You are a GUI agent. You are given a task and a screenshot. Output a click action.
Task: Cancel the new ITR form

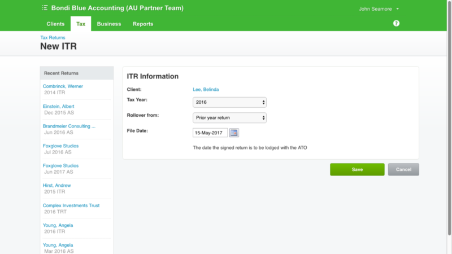click(403, 169)
